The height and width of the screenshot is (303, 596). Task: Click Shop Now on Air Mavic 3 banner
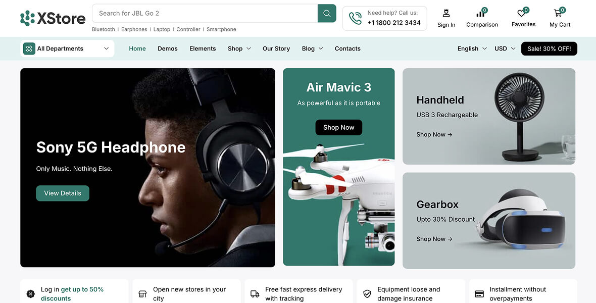click(339, 127)
